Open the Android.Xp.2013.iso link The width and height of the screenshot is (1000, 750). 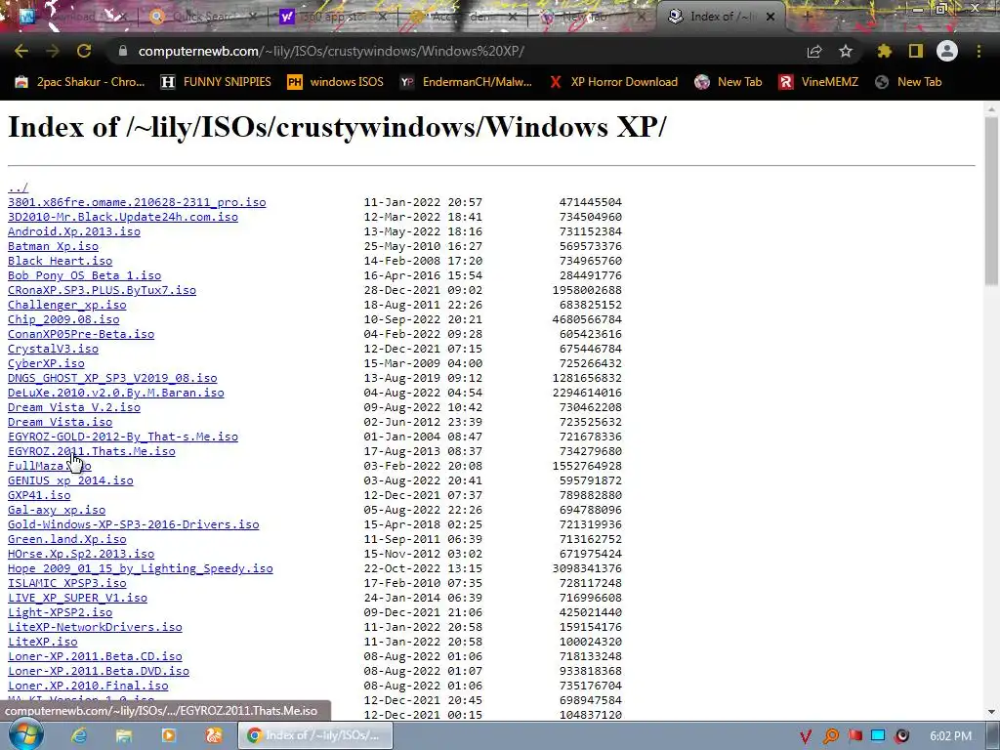[74, 231]
